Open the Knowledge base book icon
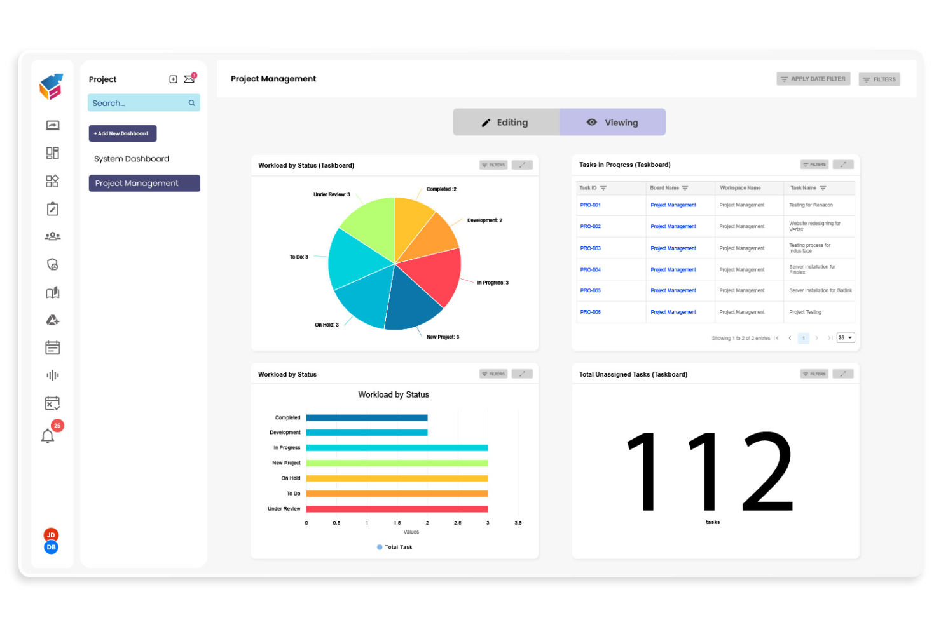941x627 pixels. [x=52, y=292]
